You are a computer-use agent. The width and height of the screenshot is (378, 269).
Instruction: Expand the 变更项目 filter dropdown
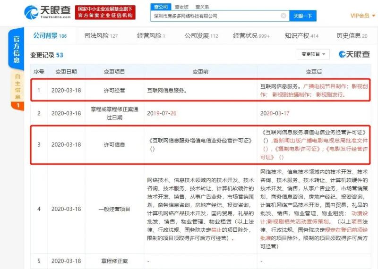coord(313,54)
